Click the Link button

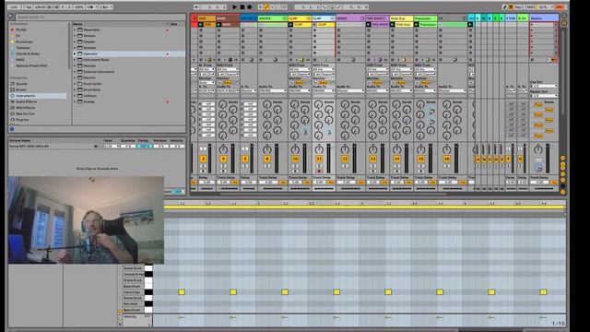(x=14, y=6)
